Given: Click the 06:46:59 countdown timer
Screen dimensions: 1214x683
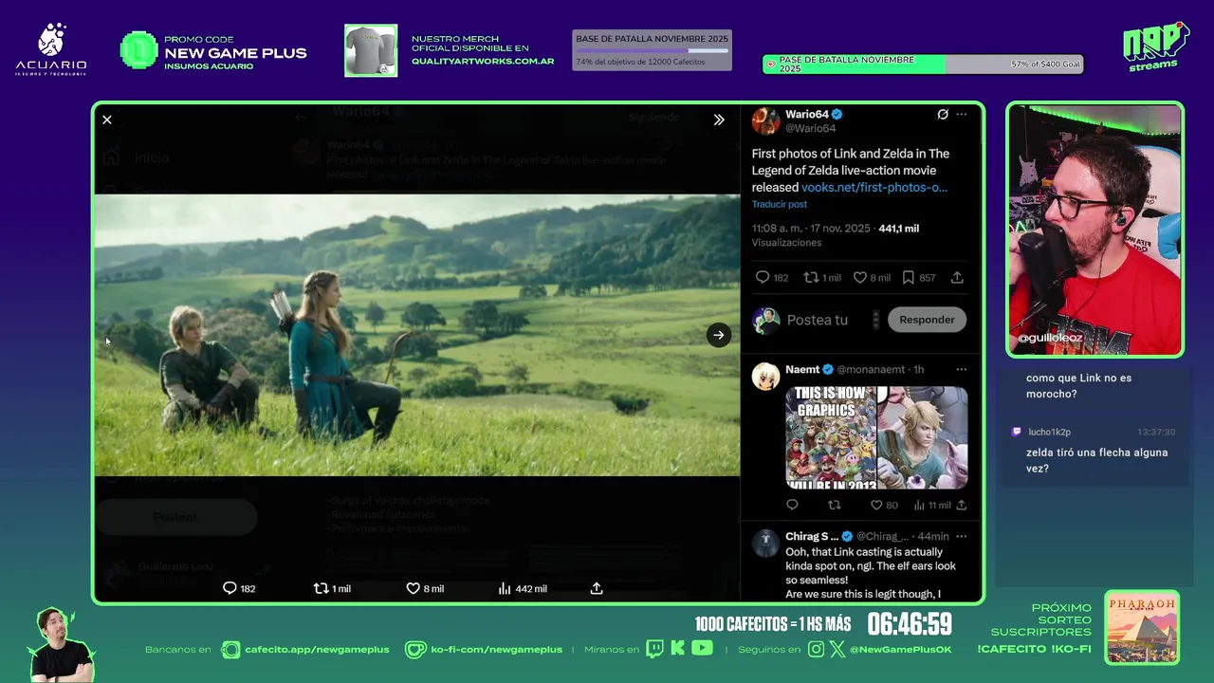Looking at the screenshot, I should (910, 624).
